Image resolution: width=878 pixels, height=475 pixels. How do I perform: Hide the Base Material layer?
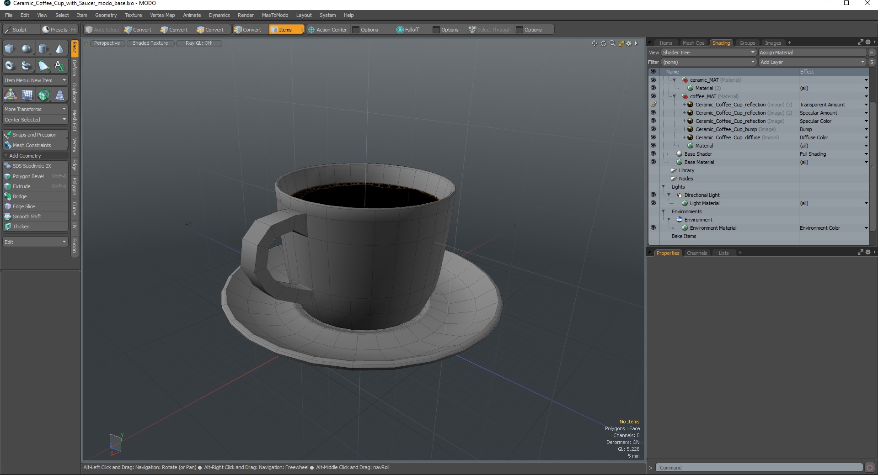click(x=653, y=162)
